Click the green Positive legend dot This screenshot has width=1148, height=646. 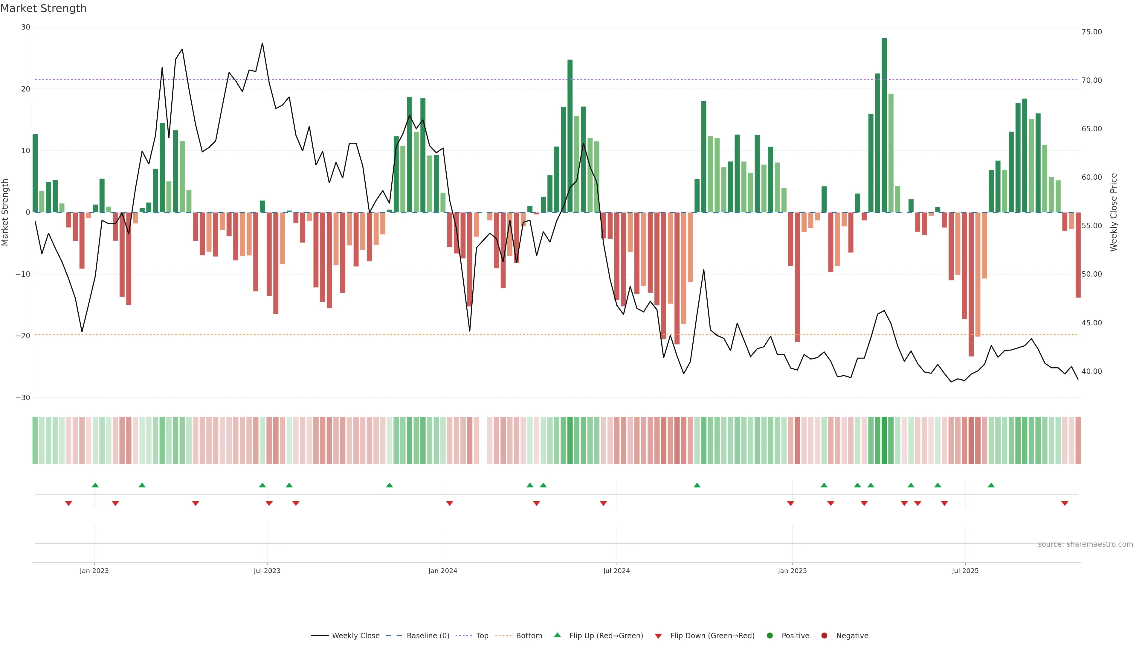click(x=770, y=636)
